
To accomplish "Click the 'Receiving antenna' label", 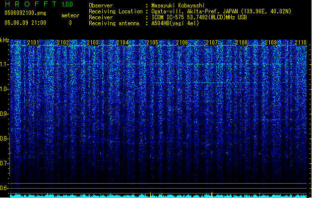I will pyautogui.click(x=114, y=23).
